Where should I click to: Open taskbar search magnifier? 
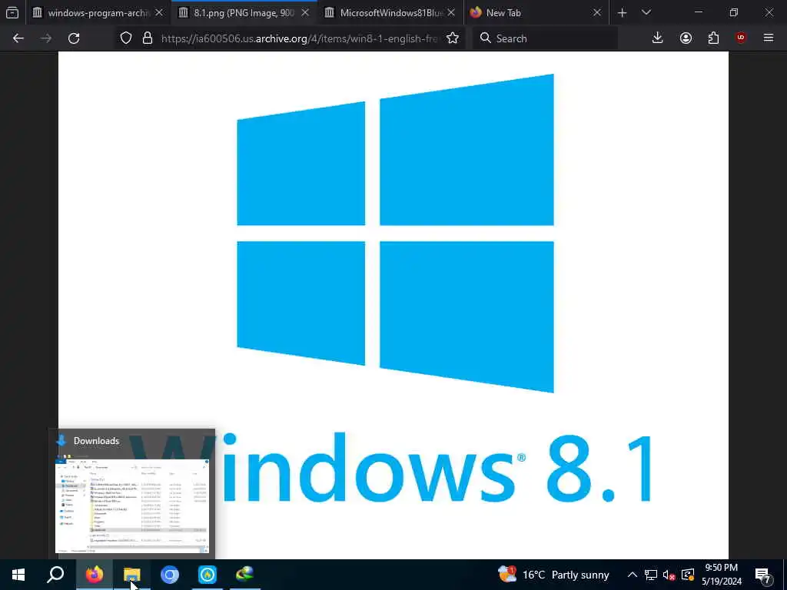click(55, 575)
